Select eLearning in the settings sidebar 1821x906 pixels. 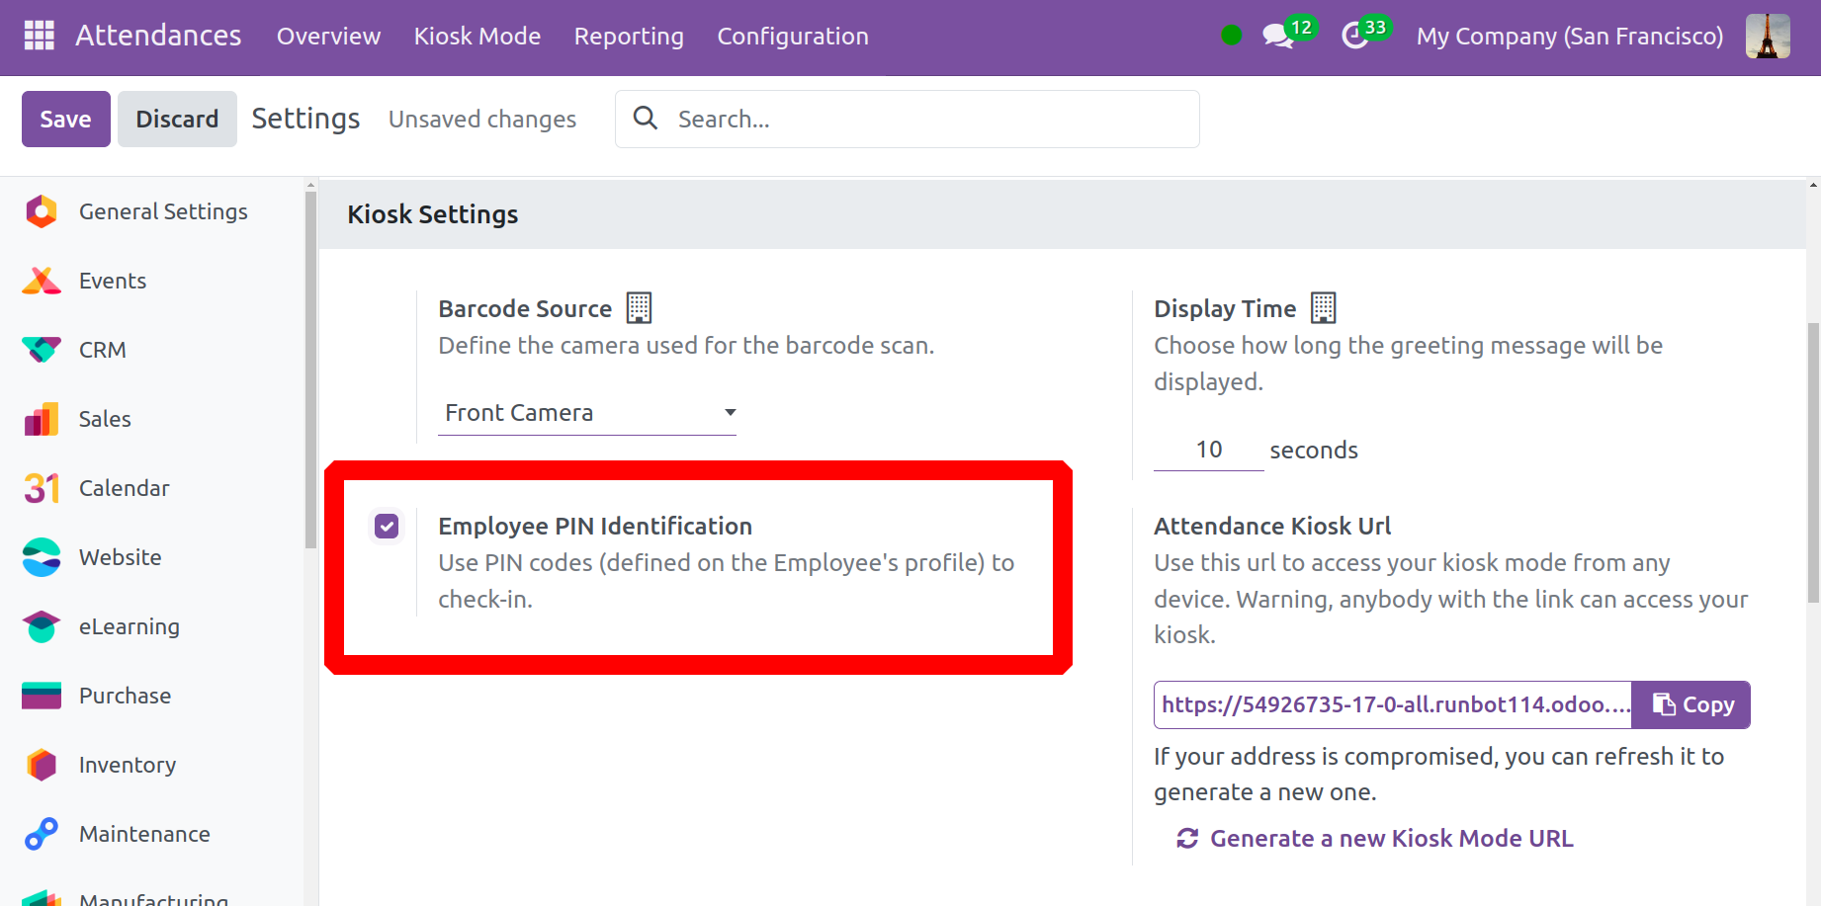point(129,626)
